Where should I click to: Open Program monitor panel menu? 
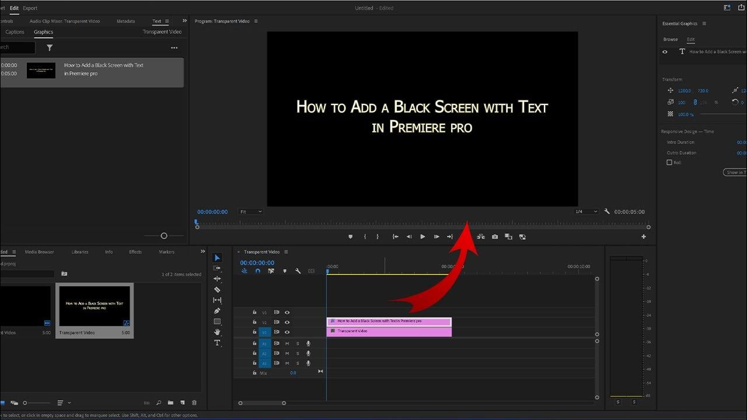(256, 21)
